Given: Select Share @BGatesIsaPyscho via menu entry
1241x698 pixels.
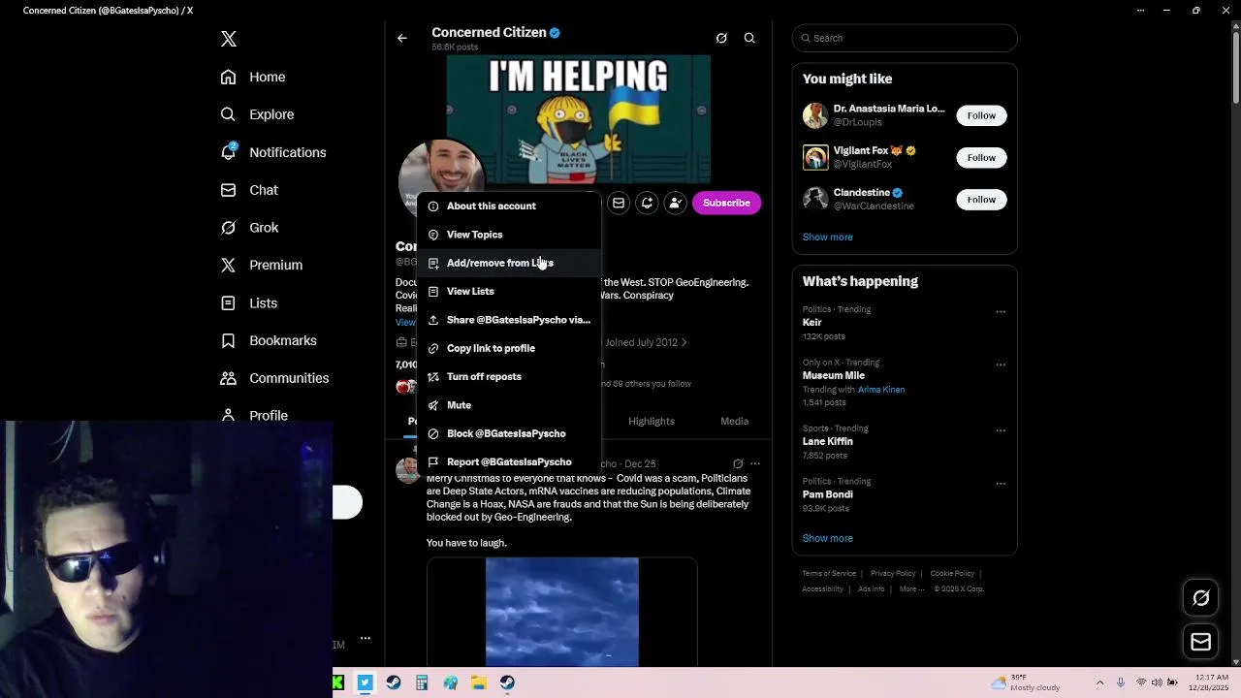Looking at the screenshot, I should pos(507,320).
